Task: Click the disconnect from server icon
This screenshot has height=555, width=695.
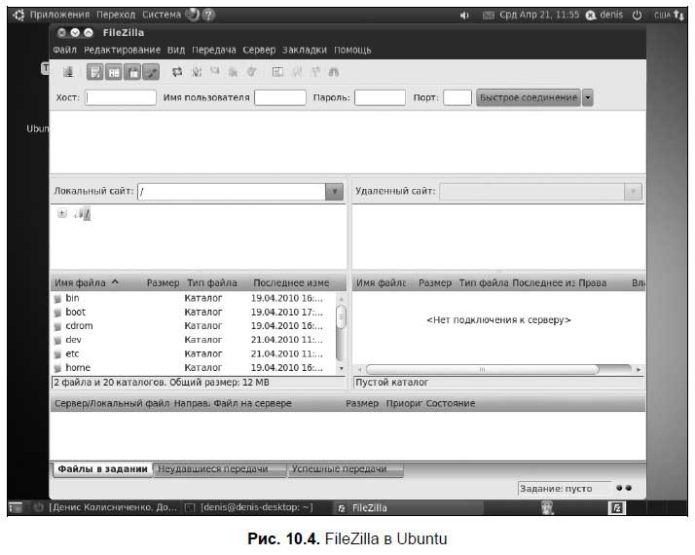Action: 234,72
